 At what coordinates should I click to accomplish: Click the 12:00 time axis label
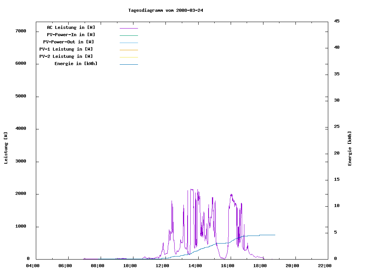[x=162, y=266]
